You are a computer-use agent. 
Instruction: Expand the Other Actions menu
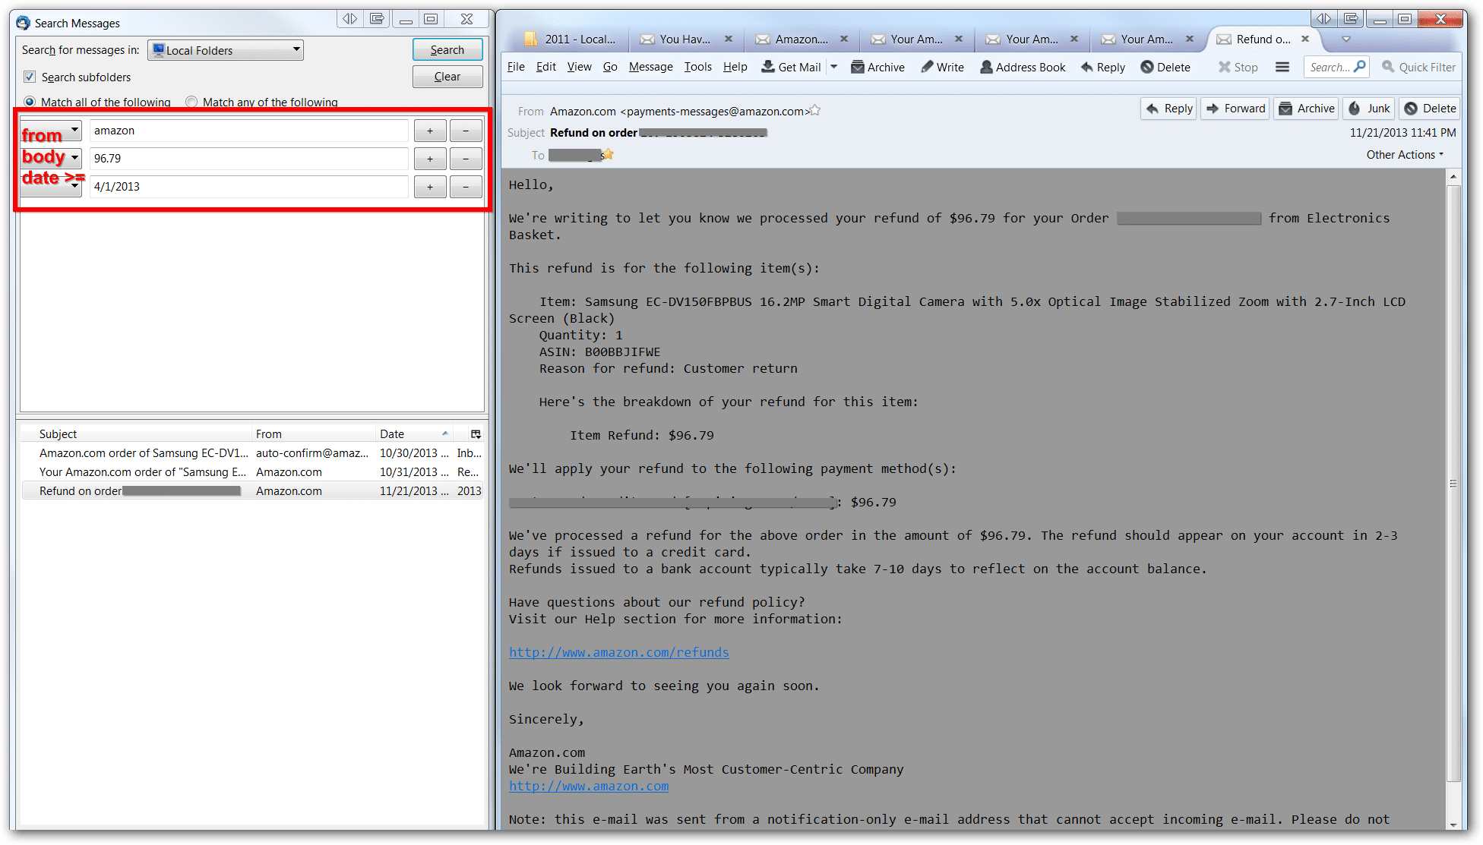tap(1404, 155)
